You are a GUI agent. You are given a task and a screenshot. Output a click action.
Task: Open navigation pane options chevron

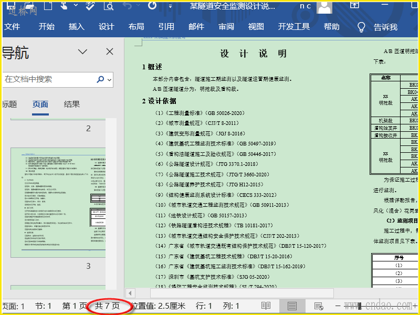point(82,51)
